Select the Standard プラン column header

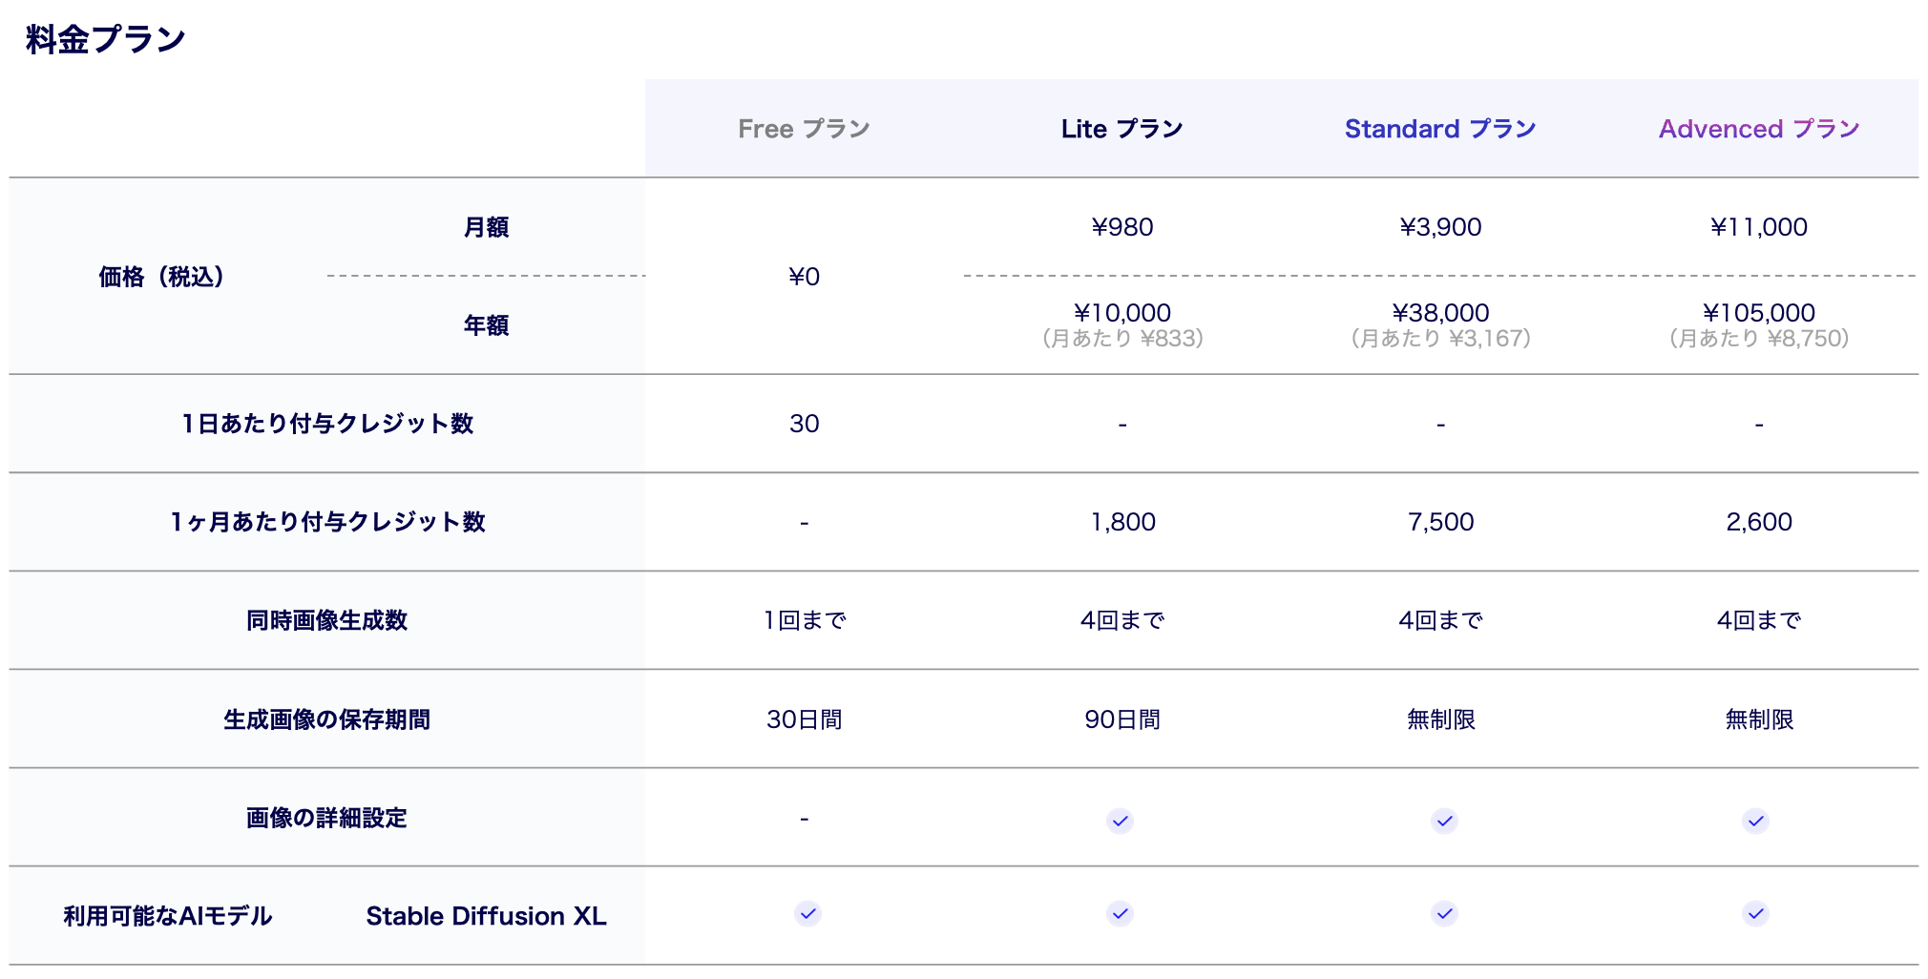[x=1439, y=129]
